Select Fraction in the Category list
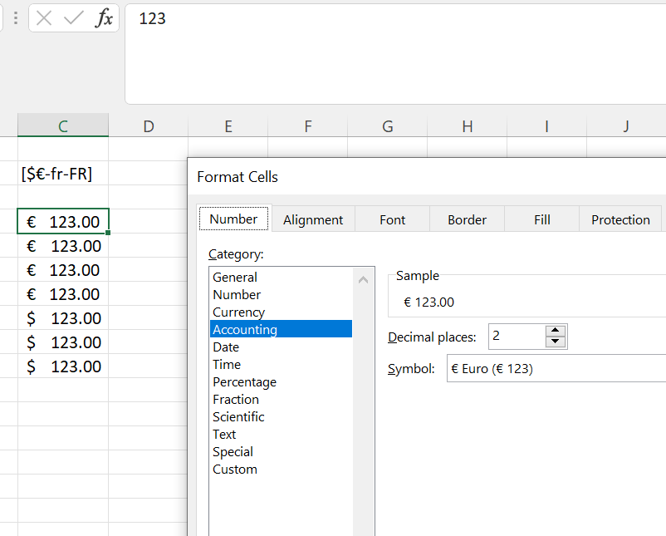The width and height of the screenshot is (666, 536). [282, 399]
